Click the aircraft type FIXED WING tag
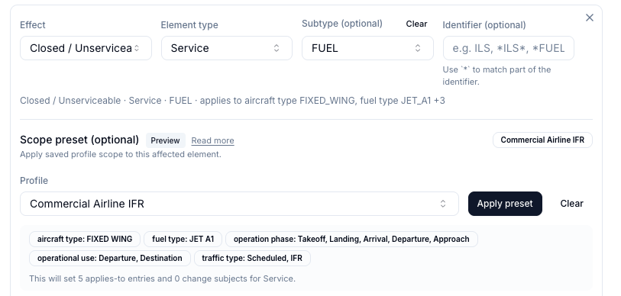 [85, 239]
